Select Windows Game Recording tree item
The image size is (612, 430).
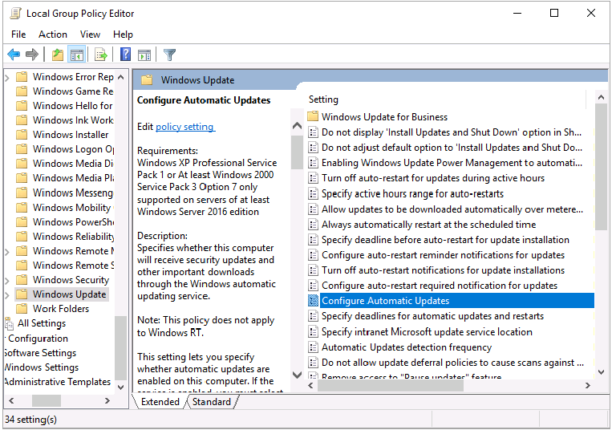73,91
